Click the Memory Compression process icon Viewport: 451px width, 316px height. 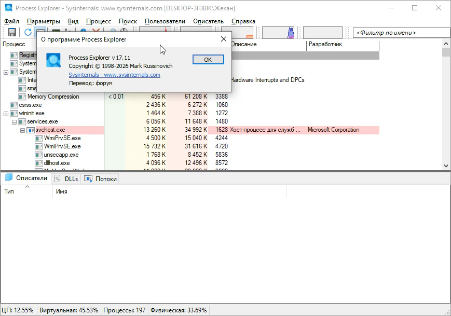coord(22,97)
